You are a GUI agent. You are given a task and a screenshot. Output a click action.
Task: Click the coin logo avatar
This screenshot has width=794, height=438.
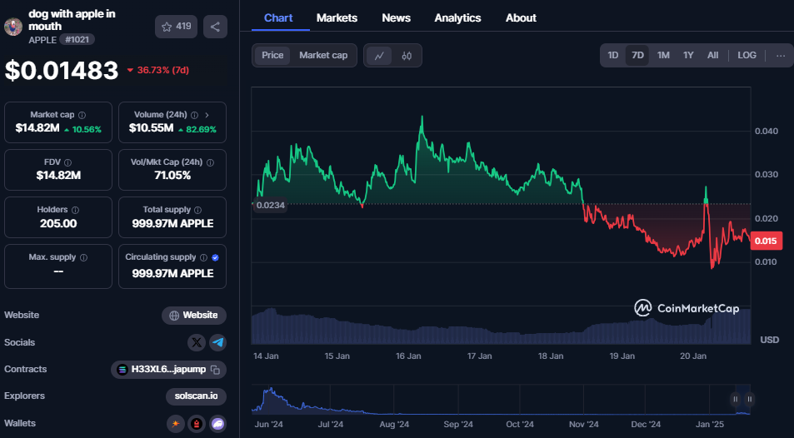[x=13, y=27]
